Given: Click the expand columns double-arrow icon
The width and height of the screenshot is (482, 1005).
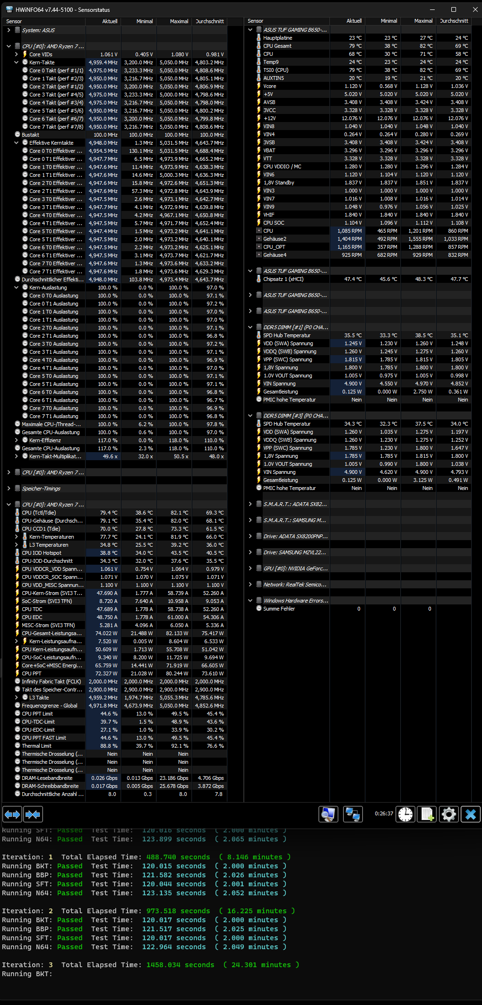Looking at the screenshot, I should (12, 814).
